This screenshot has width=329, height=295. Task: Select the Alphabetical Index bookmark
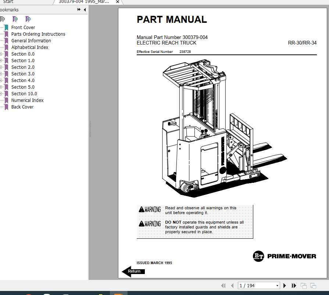(30, 47)
